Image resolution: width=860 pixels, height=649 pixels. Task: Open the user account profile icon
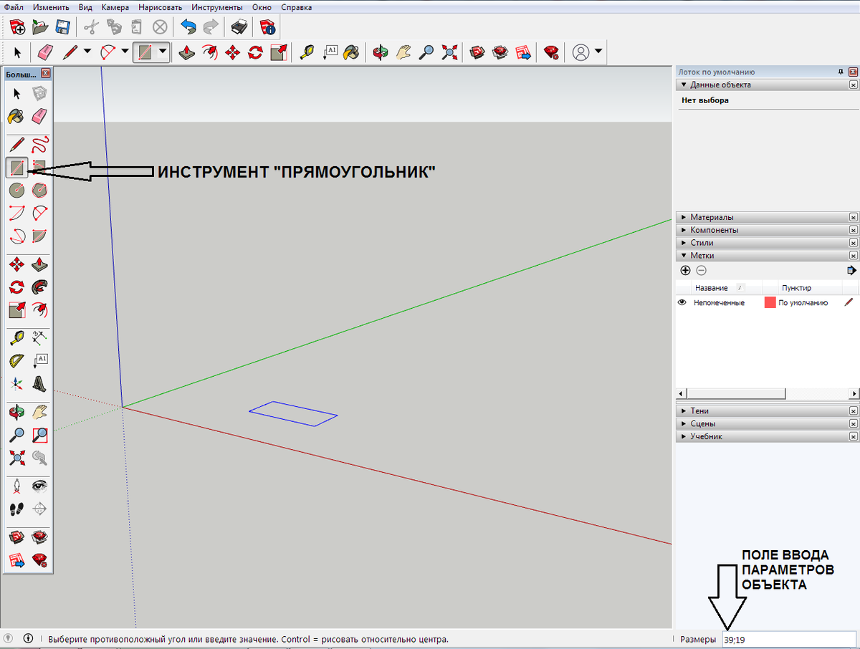point(581,52)
